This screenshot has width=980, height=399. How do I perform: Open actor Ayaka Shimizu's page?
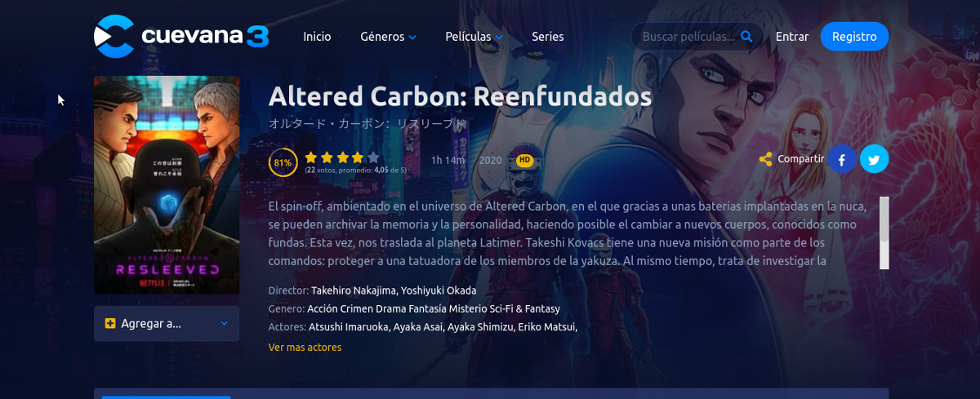point(481,326)
